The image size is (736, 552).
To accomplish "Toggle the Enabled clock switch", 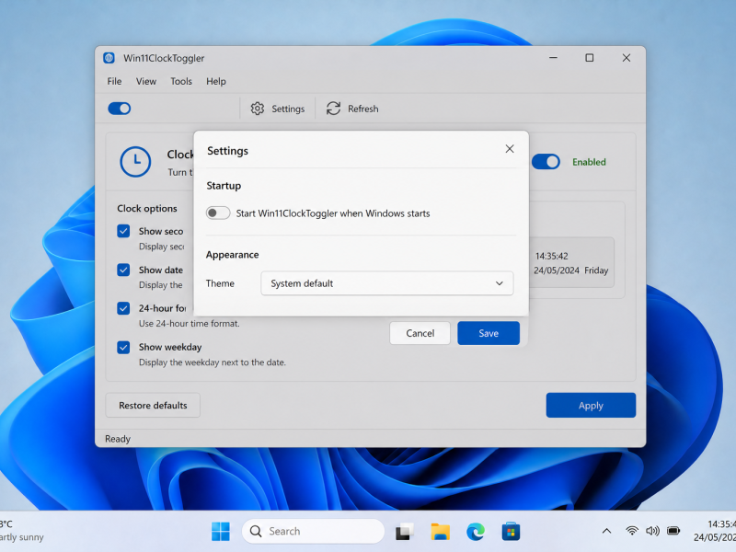I will coord(546,162).
